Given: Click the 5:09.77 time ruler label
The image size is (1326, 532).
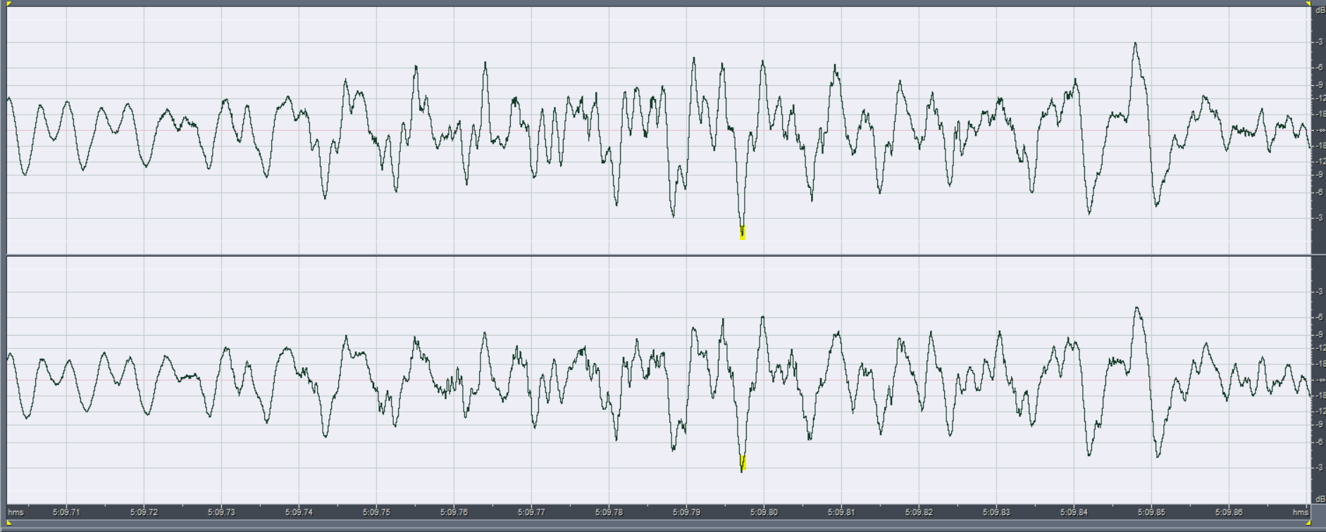Looking at the screenshot, I should click(531, 512).
